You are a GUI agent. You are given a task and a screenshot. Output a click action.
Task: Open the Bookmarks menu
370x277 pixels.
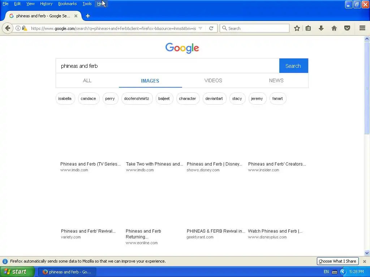[68, 4]
